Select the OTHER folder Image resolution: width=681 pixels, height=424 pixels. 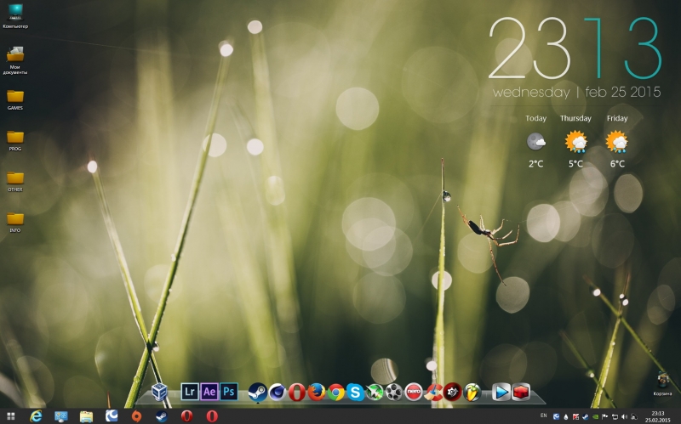coord(15,181)
